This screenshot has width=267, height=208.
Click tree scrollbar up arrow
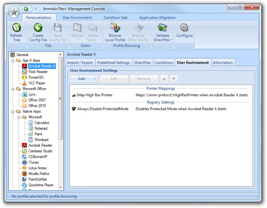pos(60,54)
